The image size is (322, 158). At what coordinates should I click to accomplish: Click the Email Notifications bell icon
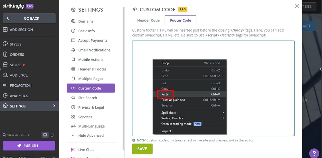pos(73,50)
